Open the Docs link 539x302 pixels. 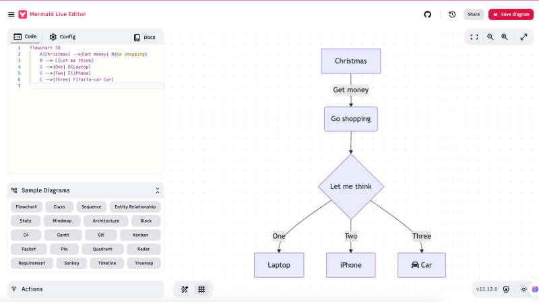pyautogui.click(x=144, y=37)
